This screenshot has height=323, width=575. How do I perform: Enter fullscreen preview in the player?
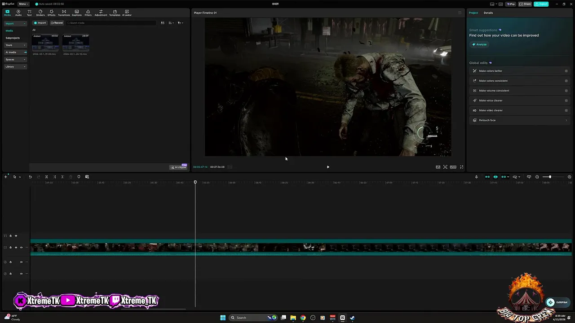coord(461,167)
